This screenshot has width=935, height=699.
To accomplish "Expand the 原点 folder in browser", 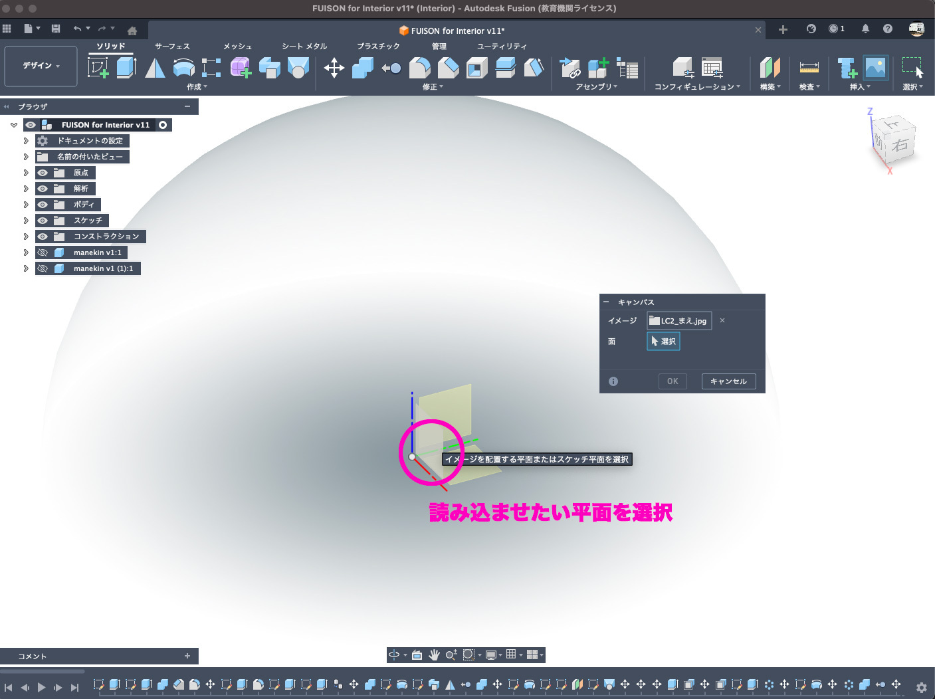I will pyautogui.click(x=26, y=173).
